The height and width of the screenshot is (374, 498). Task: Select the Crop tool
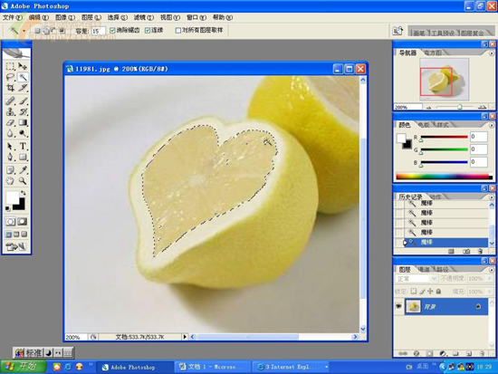[10, 88]
